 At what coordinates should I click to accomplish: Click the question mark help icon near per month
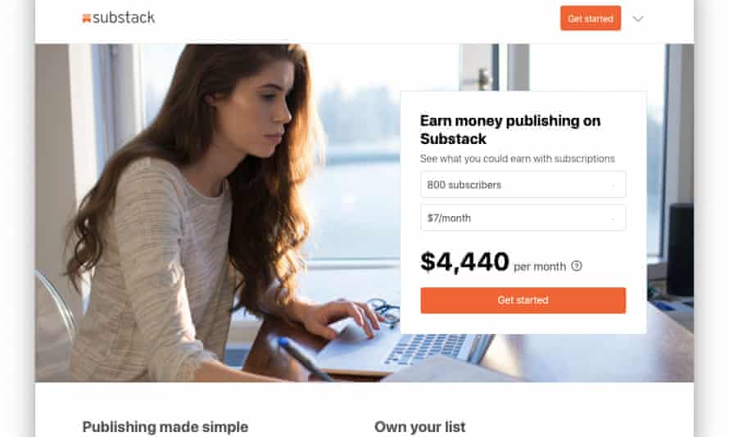[577, 266]
